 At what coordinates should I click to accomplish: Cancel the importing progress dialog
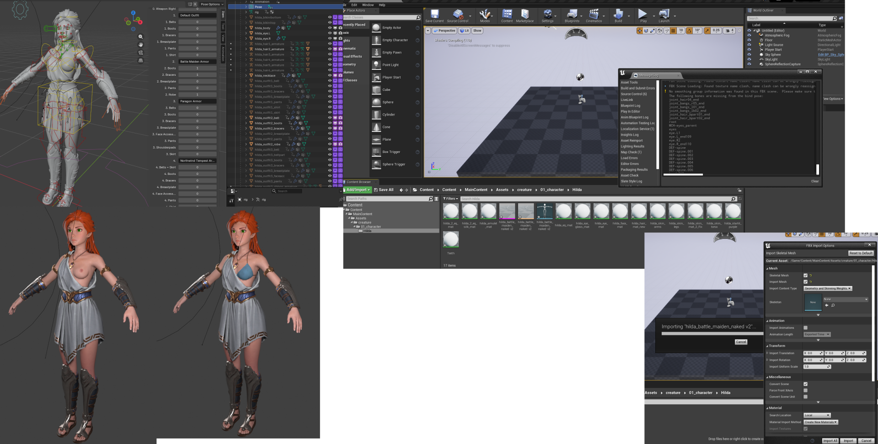(741, 342)
